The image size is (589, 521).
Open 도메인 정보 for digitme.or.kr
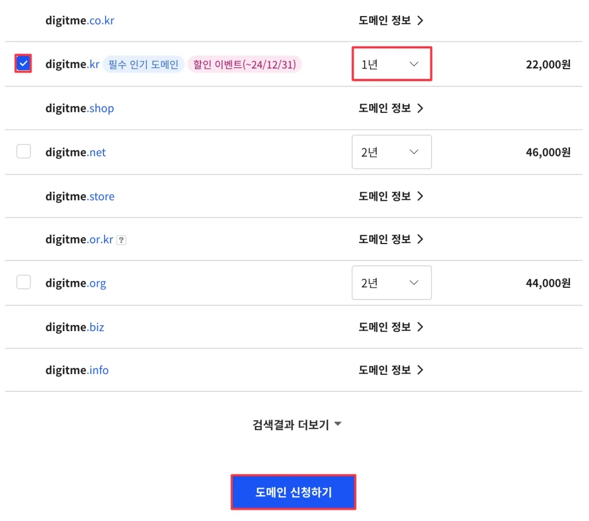385,239
